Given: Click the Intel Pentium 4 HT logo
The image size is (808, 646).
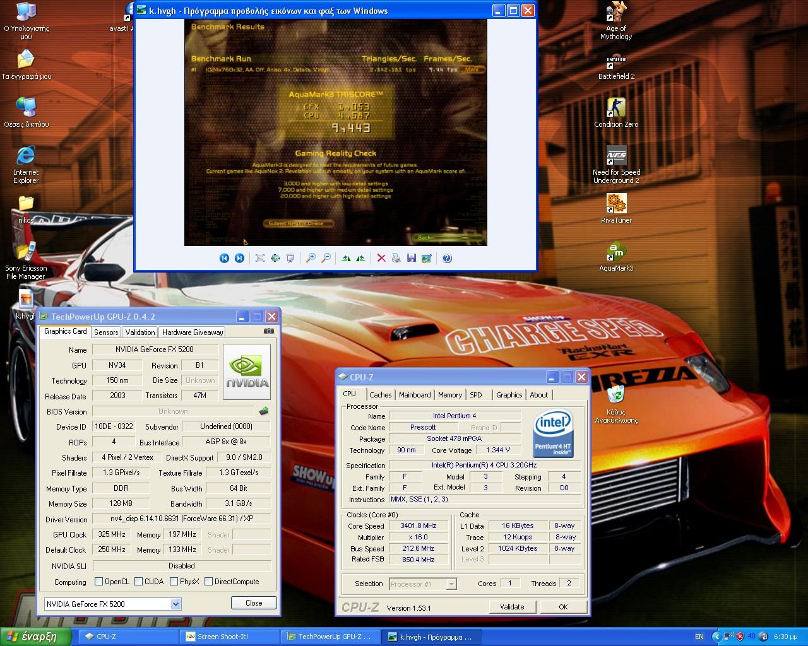Looking at the screenshot, I should (554, 433).
